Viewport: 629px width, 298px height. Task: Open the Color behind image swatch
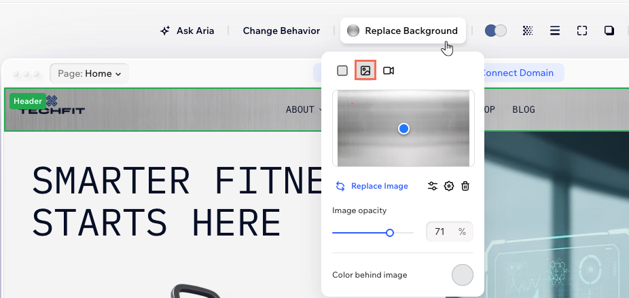462,275
